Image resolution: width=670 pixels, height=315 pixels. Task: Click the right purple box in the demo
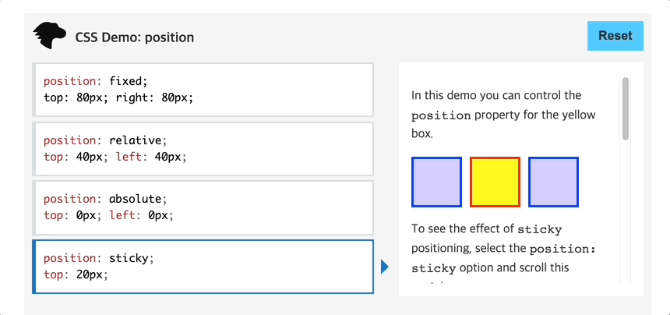[x=553, y=182]
